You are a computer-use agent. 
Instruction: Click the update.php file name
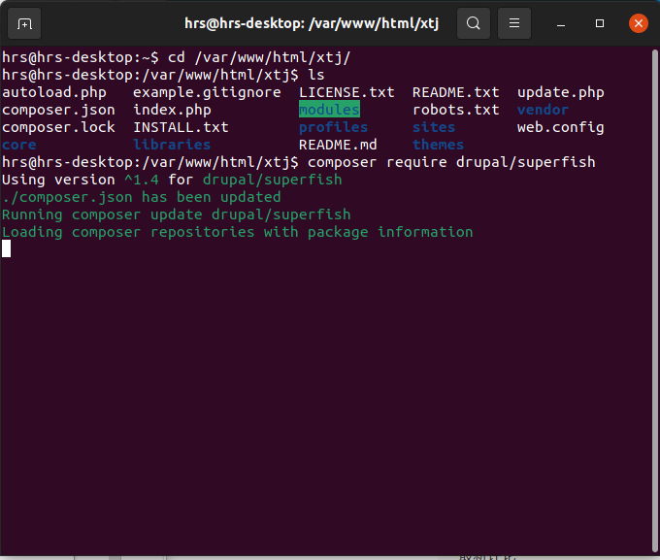[560, 92]
